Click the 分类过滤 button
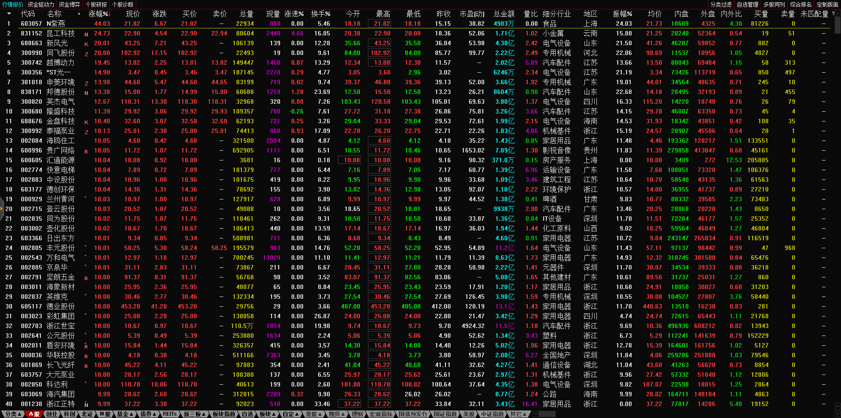841x418 pixels. (721, 4)
